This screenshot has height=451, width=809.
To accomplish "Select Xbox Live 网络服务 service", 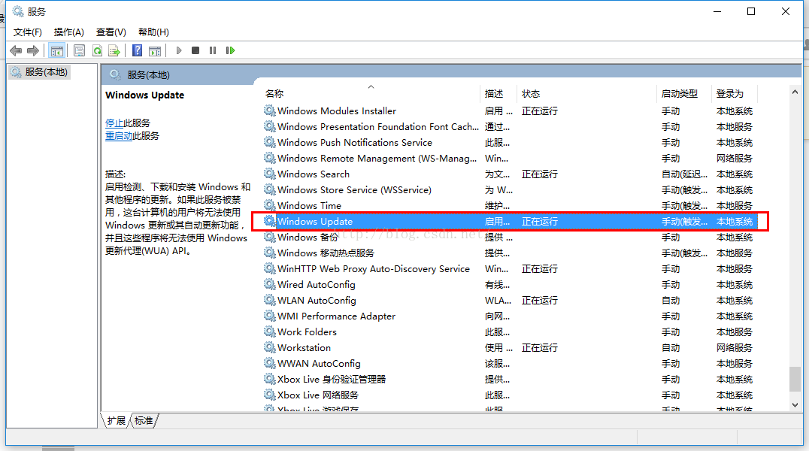I will [x=510, y=395].
